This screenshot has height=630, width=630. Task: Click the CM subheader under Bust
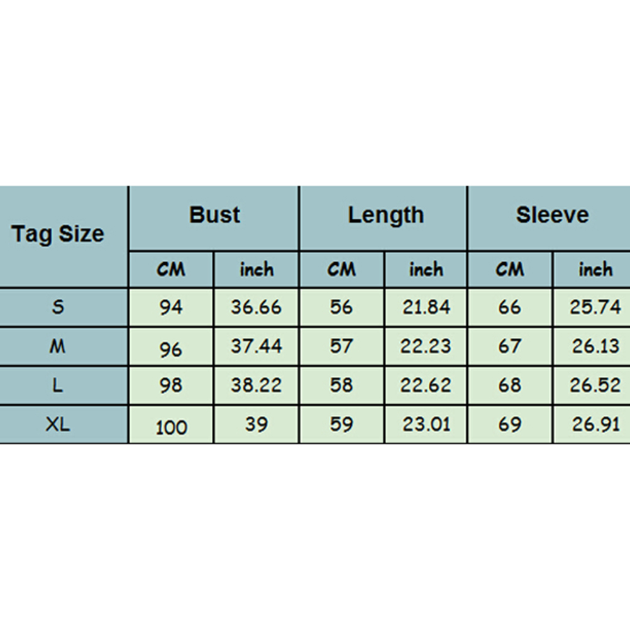[171, 270]
